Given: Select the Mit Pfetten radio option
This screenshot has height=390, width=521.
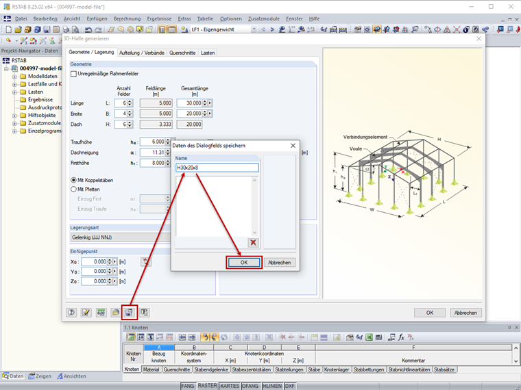Looking at the screenshot, I should click(x=74, y=190).
